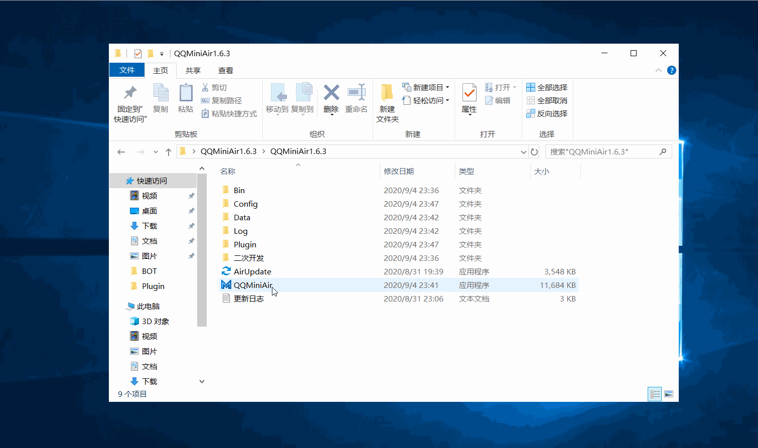Switch to large icons view in status bar
758x448 pixels.
[669, 394]
